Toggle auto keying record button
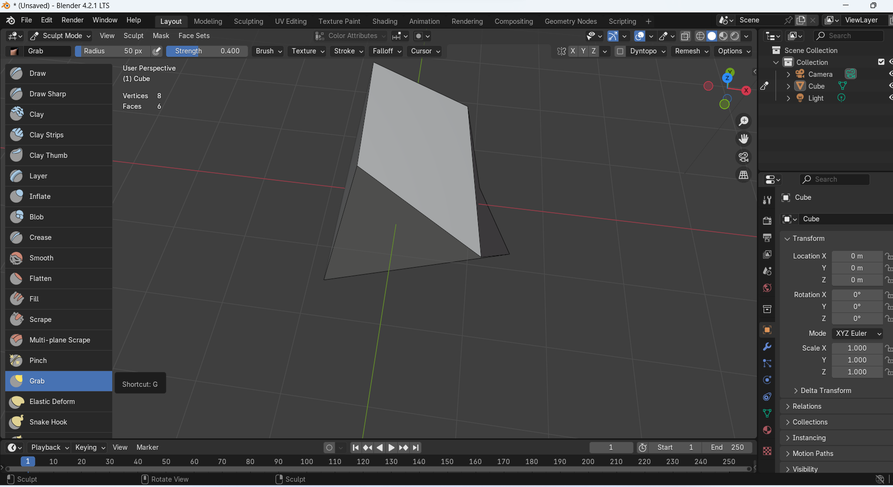Viewport: 893px width, 487px height. [329, 447]
